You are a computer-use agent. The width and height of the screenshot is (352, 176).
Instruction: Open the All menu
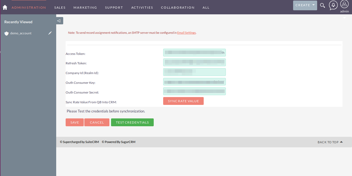pyautogui.click(x=206, y=8)
